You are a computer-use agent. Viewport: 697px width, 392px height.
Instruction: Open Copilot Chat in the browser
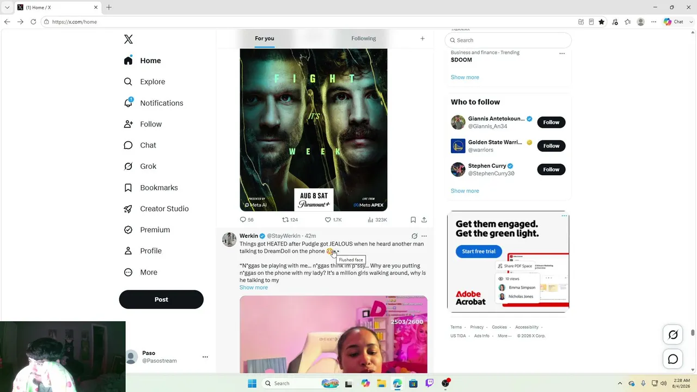[674, 22]
